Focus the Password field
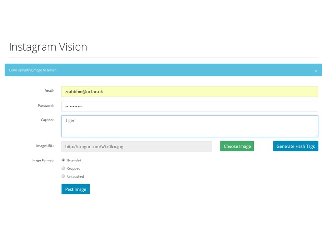The width and height of the screenshot is (333, 236). (x=190, y=106)
